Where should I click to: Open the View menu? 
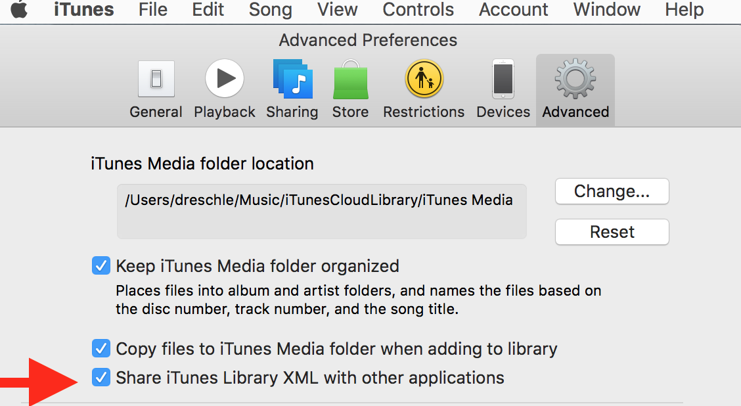coord(337,10)
